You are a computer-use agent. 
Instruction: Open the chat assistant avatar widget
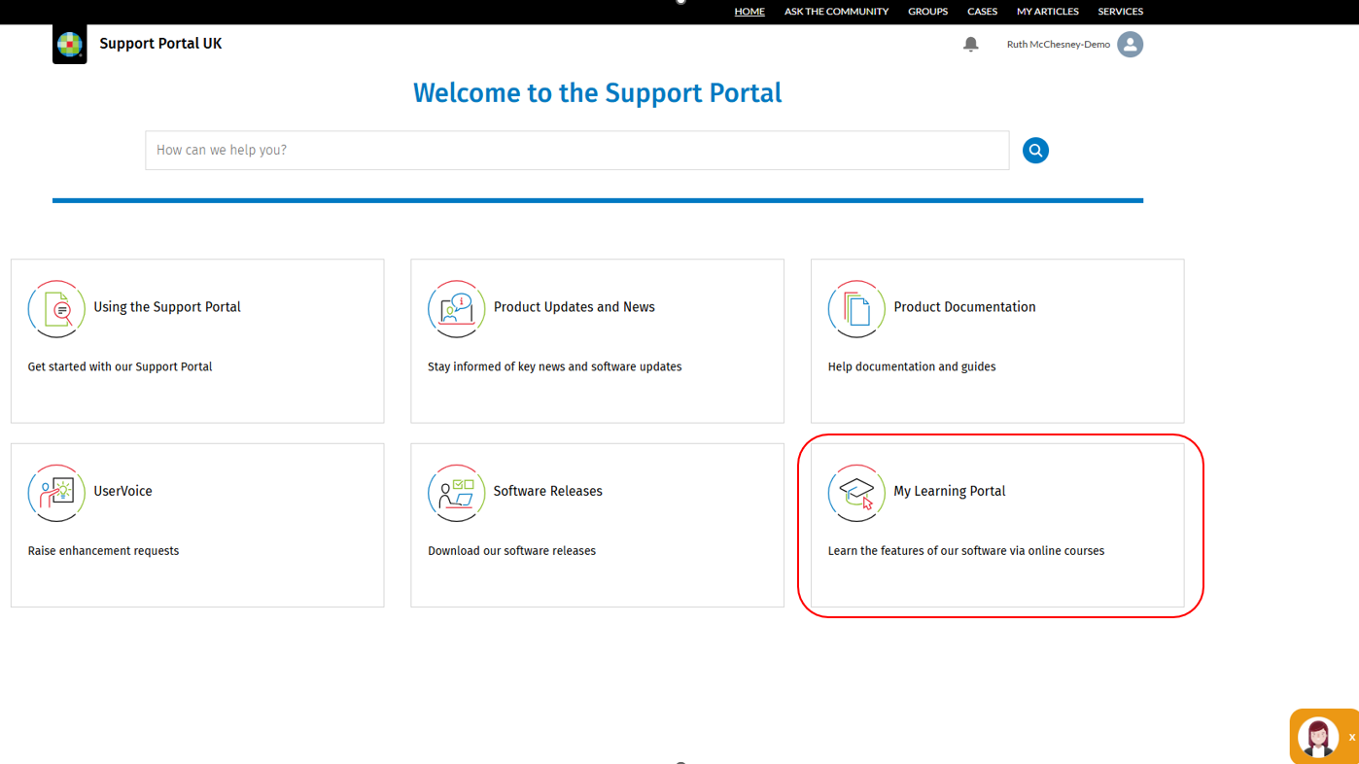pos(1318,738)
